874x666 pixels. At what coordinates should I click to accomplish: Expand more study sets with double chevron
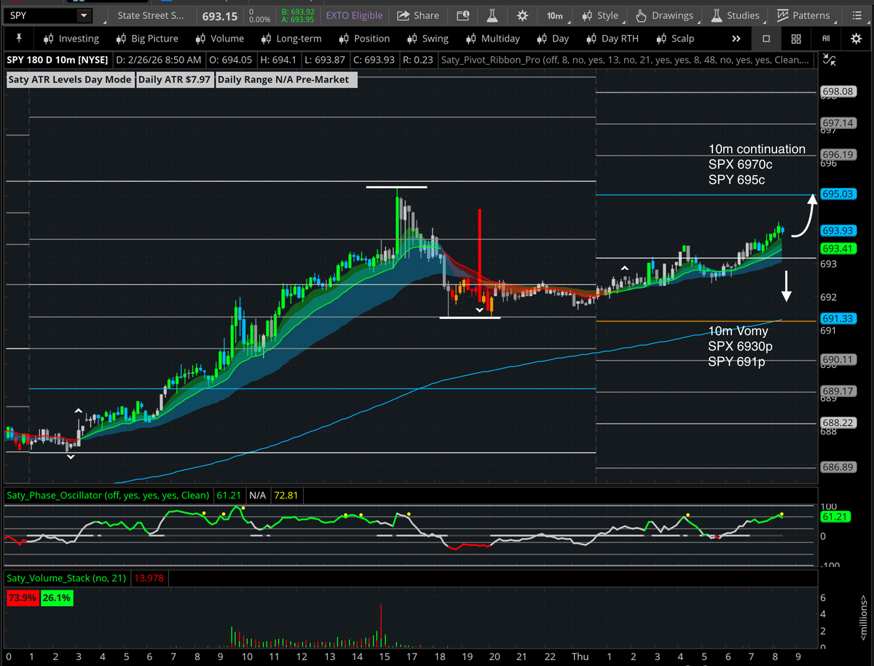click(736, 39)
